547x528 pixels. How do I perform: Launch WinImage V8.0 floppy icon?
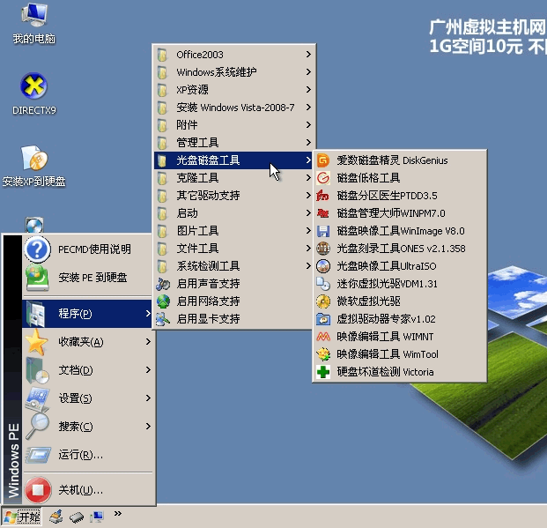point(323,231)
